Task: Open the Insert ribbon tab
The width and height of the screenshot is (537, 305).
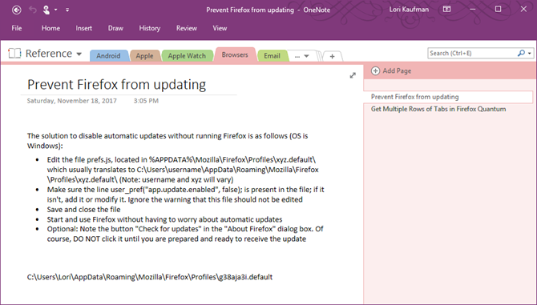Action: 84,28
